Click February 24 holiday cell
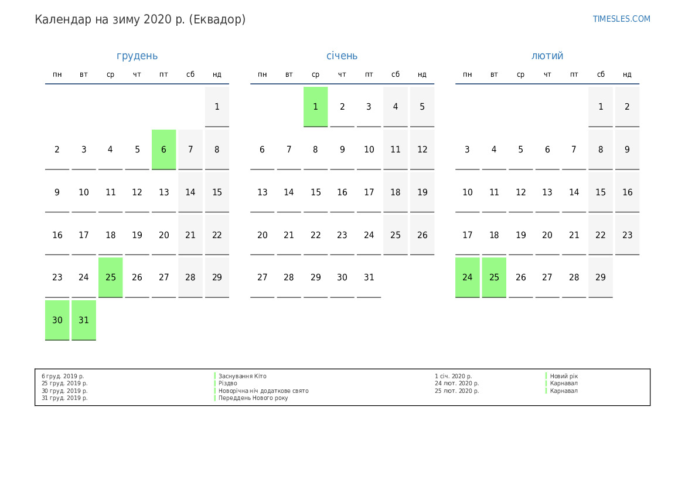Screen dimensions: 685x485 pyautogui.click(x=468, y=277)
